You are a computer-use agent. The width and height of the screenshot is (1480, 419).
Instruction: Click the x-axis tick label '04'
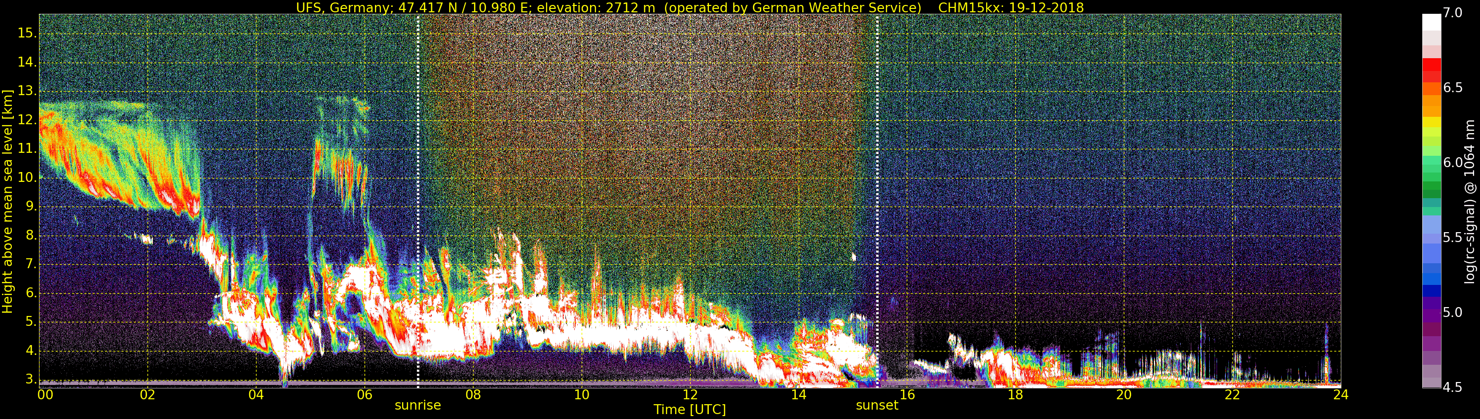pyautogui.click(x=256, y=395)
